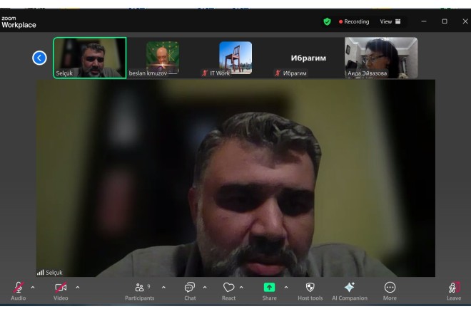Expand the arrow beside Chat
This screenshot has height=314, width=471.
[x=205, y=288]
